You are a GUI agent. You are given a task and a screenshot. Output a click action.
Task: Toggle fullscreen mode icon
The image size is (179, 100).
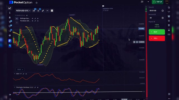[x=169, y=94]
